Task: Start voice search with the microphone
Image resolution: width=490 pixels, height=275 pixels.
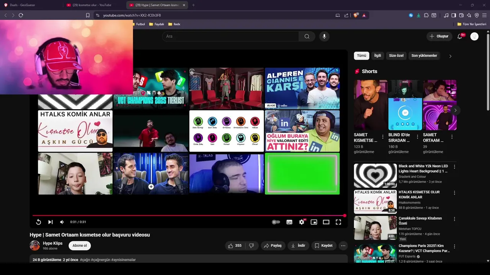Action: point(324,36)
